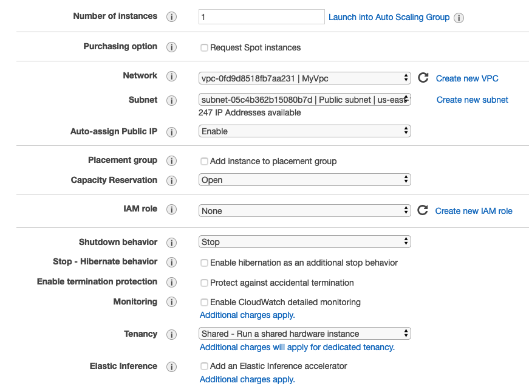
Task: Enable CloudWatch detailed monitoring checkbox
Action: click(x=204, y=302)
